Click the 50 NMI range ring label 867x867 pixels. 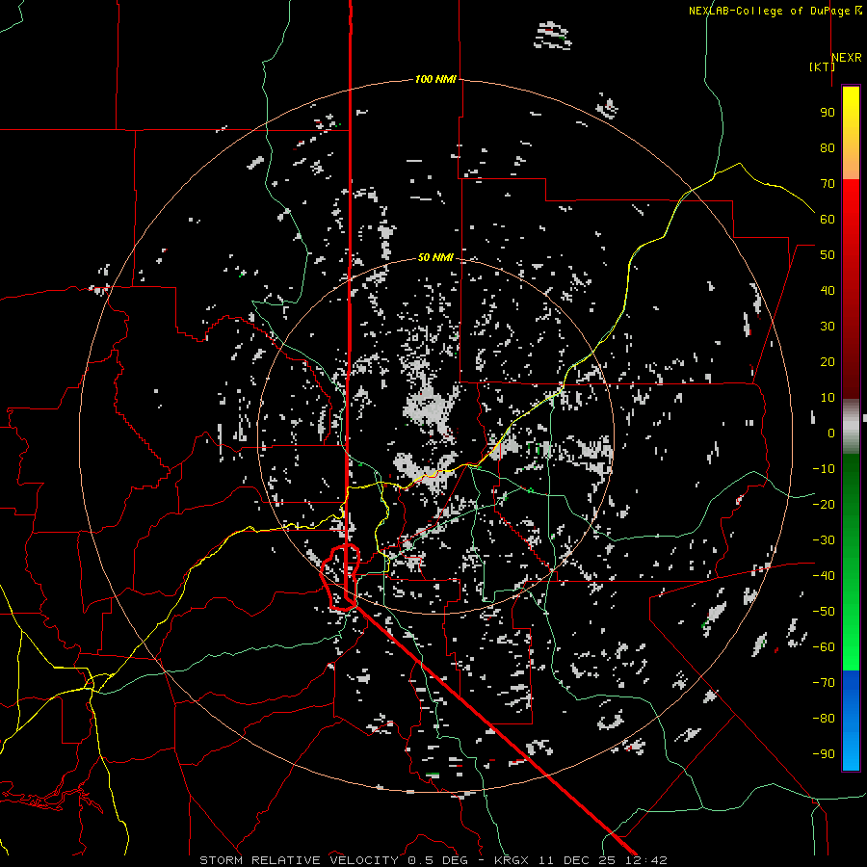tap(435, 257)
